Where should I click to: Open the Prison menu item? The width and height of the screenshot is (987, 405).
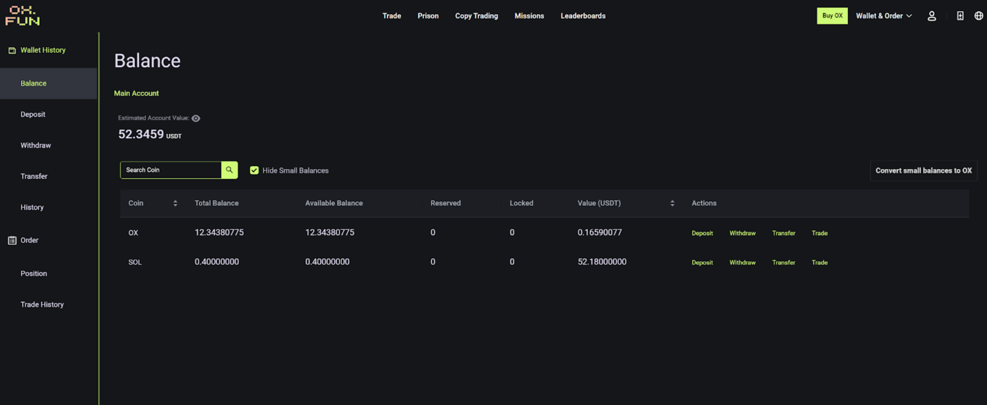point(428,16)
